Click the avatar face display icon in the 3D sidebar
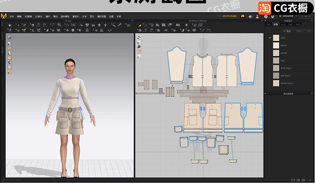The image size is (315, 184). (9, 67)
